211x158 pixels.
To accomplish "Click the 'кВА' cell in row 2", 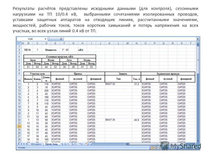I will point(81,50).
